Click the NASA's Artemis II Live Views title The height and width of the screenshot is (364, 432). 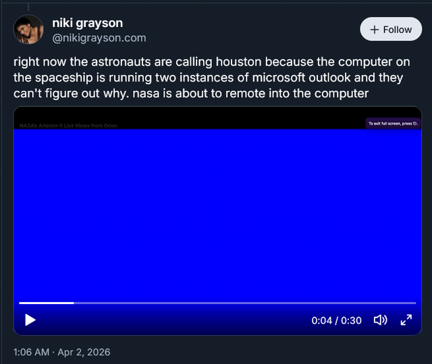68,125
